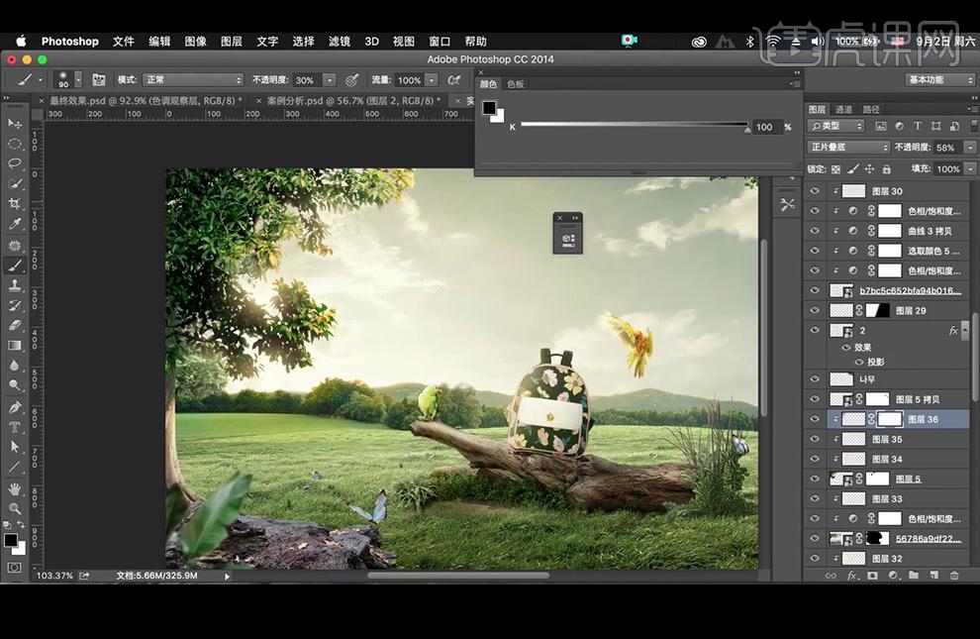Switch to the 路径 panel tab

coord(871,109)
